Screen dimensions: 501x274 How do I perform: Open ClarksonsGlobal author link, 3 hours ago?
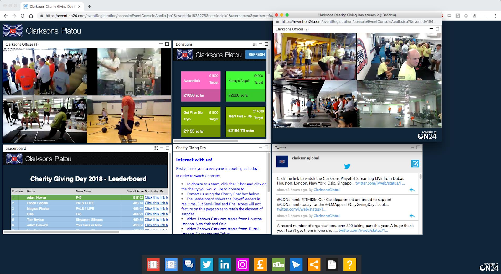327,190
